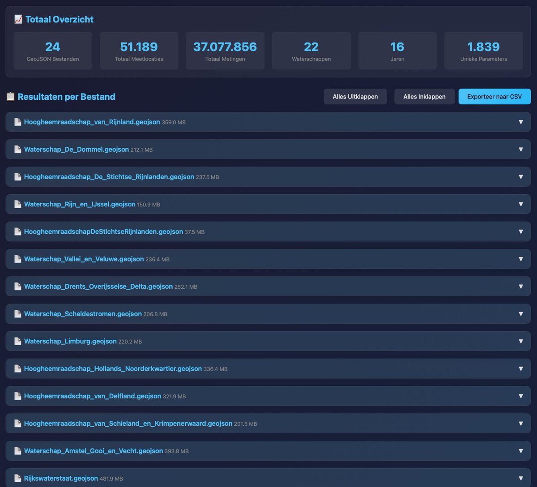
Task: Select Waterschap_Vallei_en_Veluwe.geojson file name
Action: [84, 259]
